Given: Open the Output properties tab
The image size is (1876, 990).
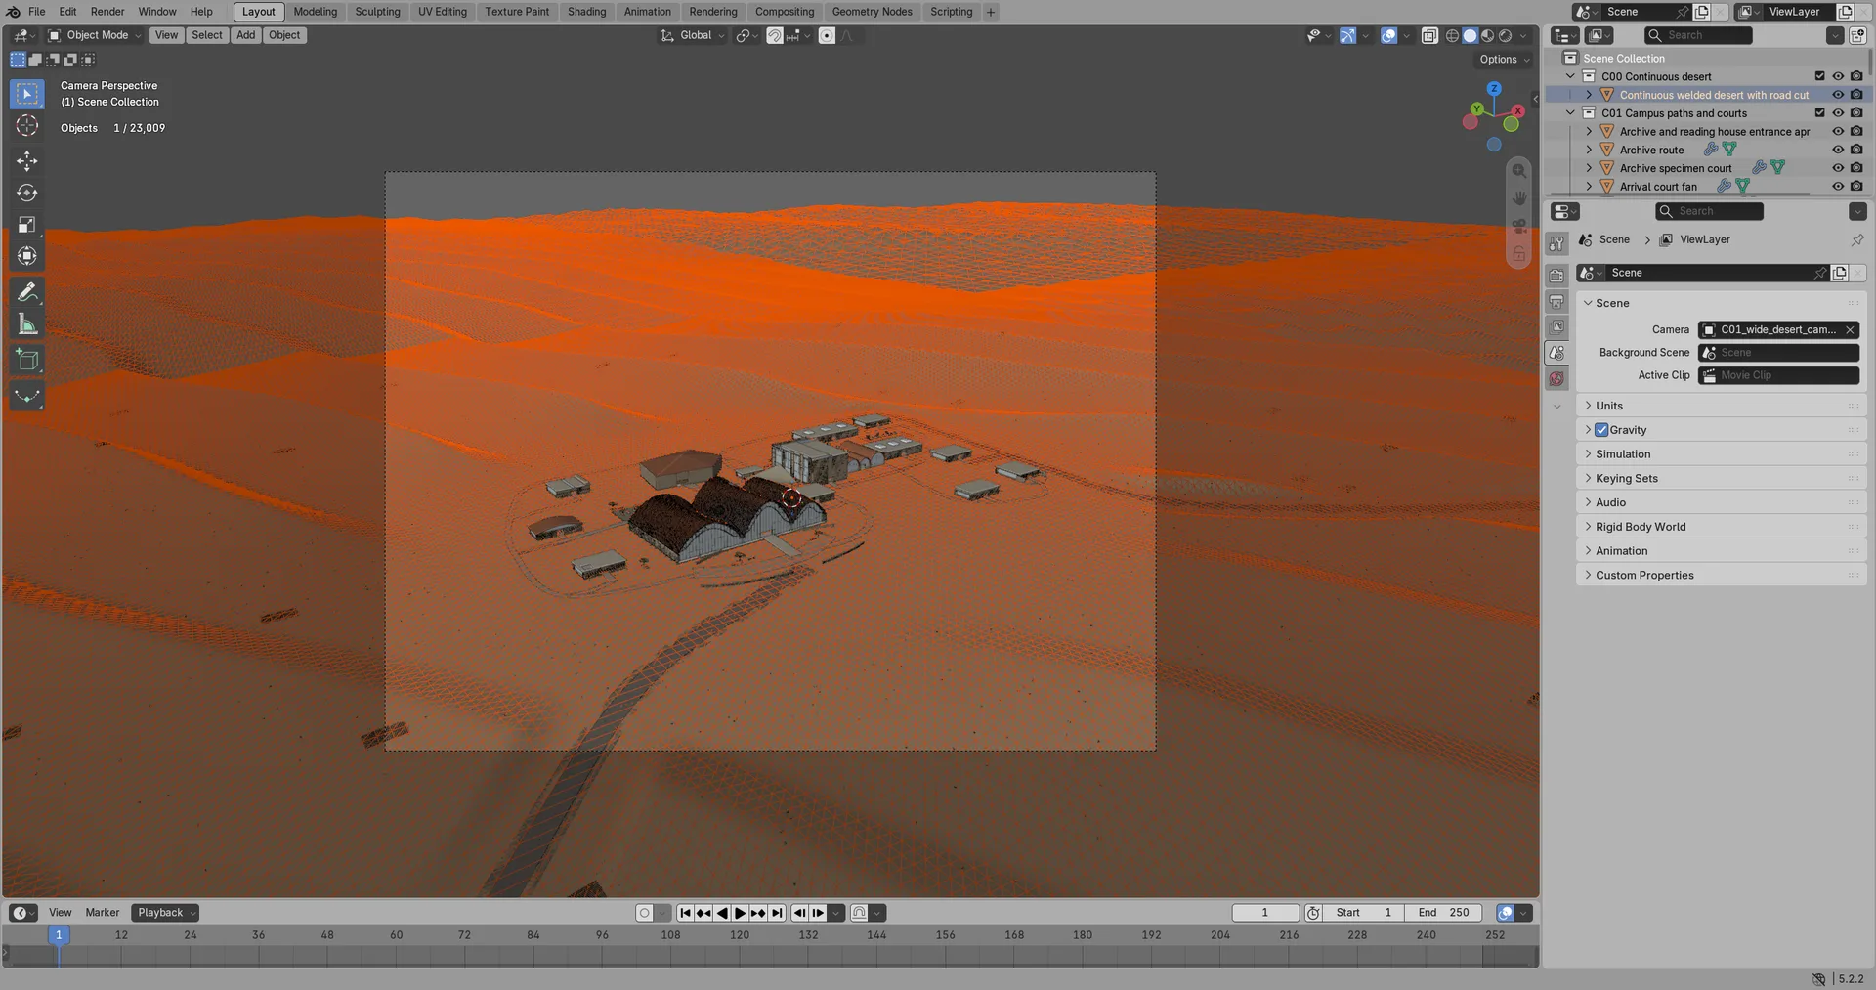Looking at the screenshot, I should click(1557, 301).
